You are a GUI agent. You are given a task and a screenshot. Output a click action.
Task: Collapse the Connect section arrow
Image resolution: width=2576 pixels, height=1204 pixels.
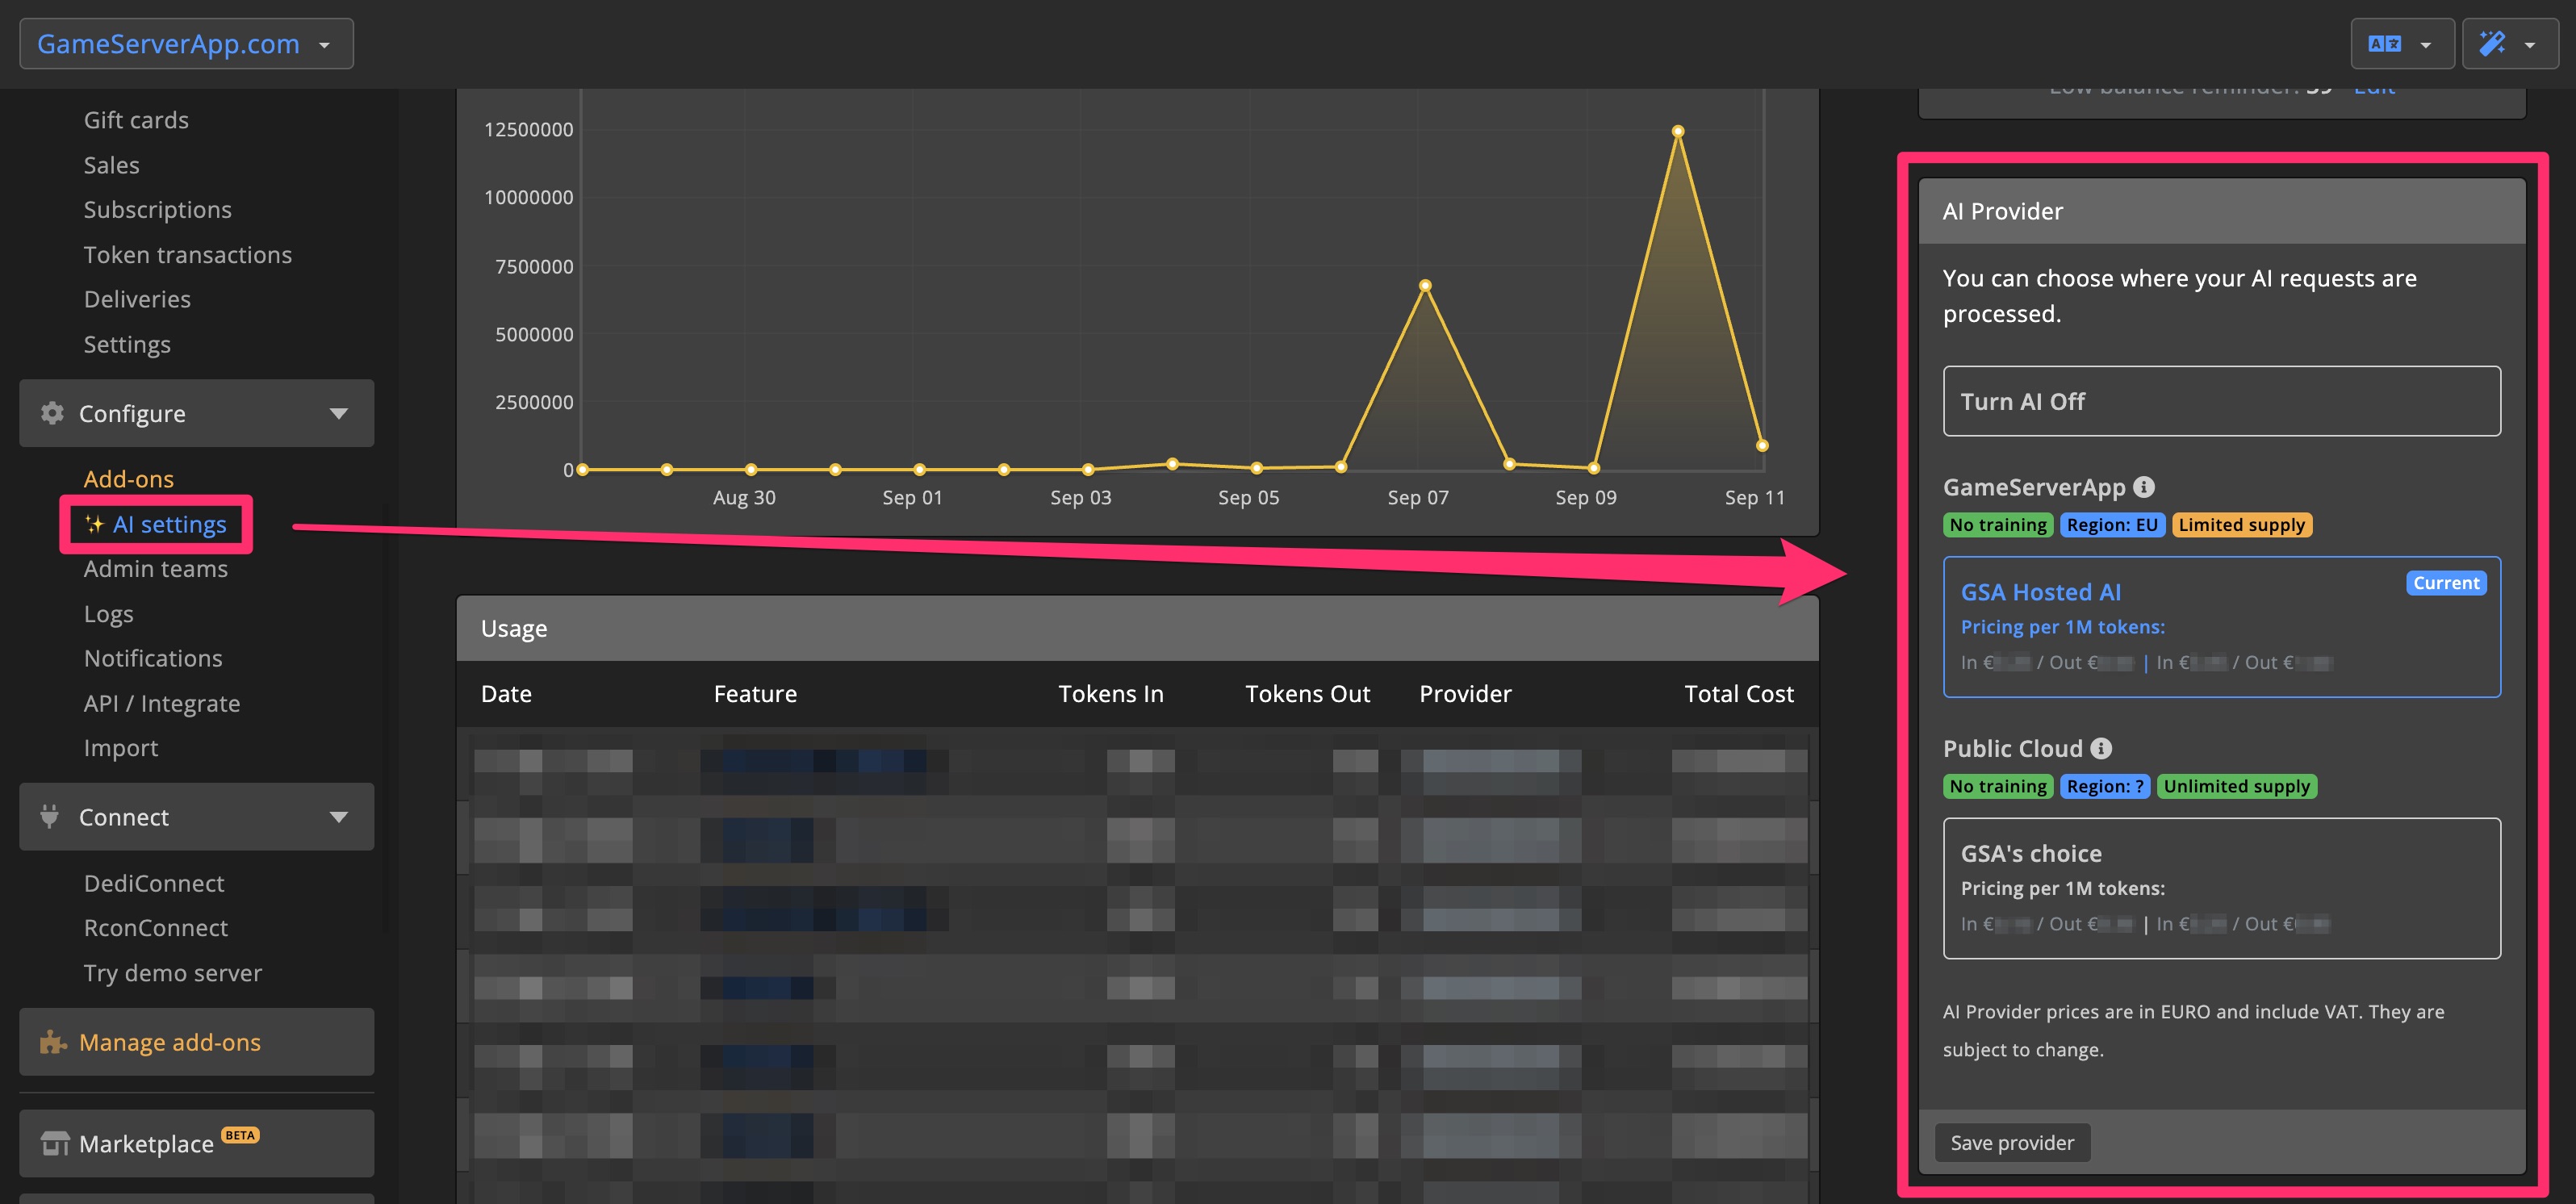point(339,818)
